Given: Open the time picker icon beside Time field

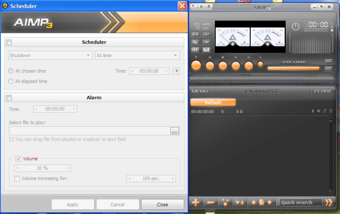Looking at the screenshot, I should (176, 71).
